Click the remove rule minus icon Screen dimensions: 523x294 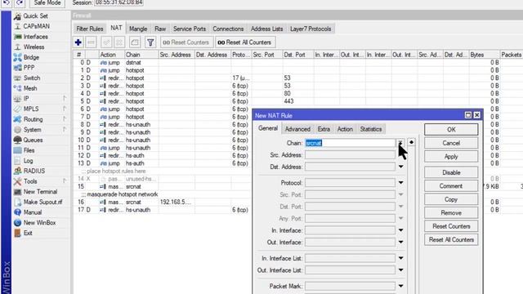click(91, 42)
